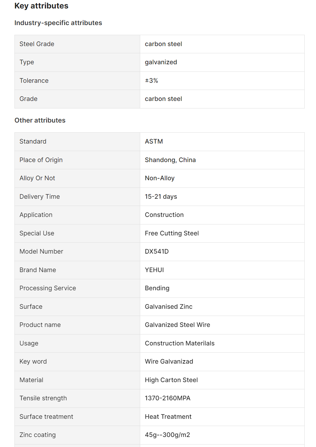This screenshot has width=316, height=447.
Task: Select the Steel Grade row label
Action: click(37, 44)
